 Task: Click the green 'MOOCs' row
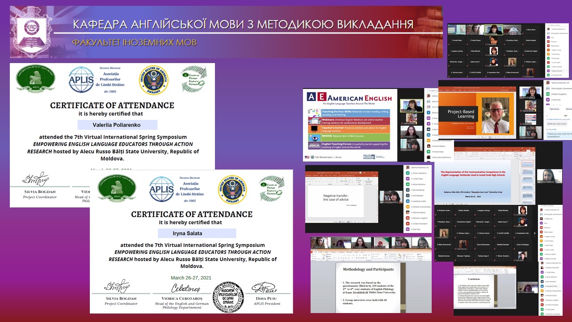(x=349, y=136)
